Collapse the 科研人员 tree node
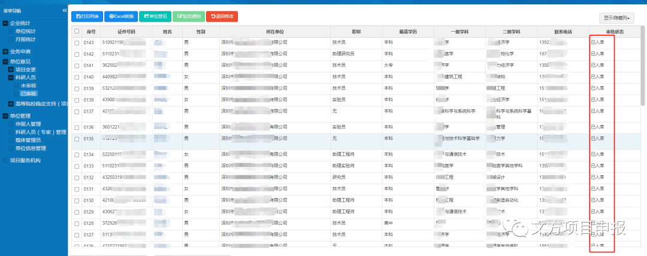Screen dimensions: 647x256 coord(11,78)
